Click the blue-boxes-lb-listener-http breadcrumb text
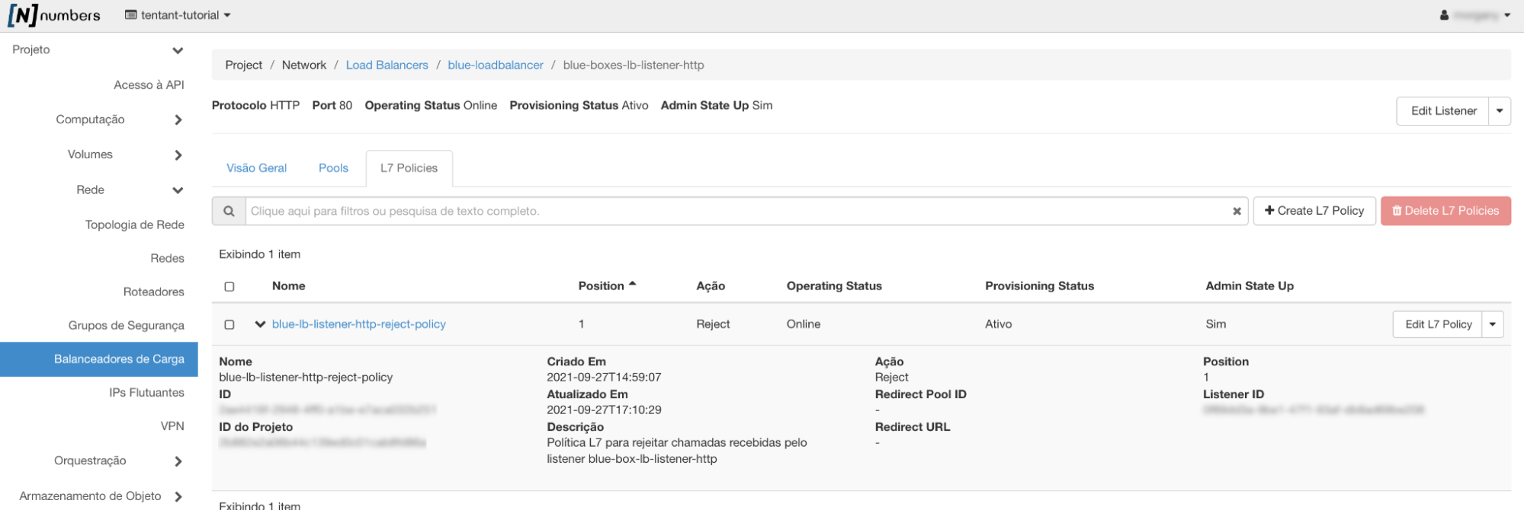Image resolution: width=1524 pixels, height=510 pixels. [x=634, y=65]
